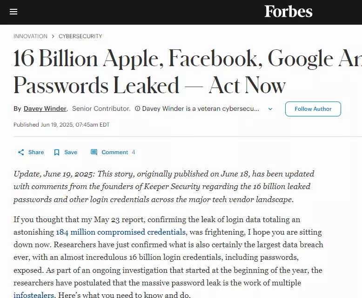Open the Innovation breadcrumb section
This screenshot has height=298, width=362.
click(30, 36)
